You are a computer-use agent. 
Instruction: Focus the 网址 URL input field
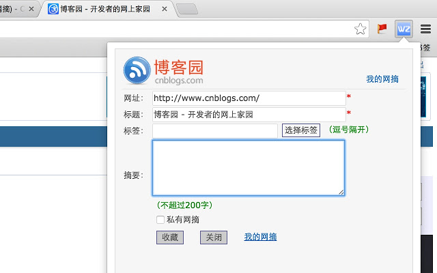249,98
